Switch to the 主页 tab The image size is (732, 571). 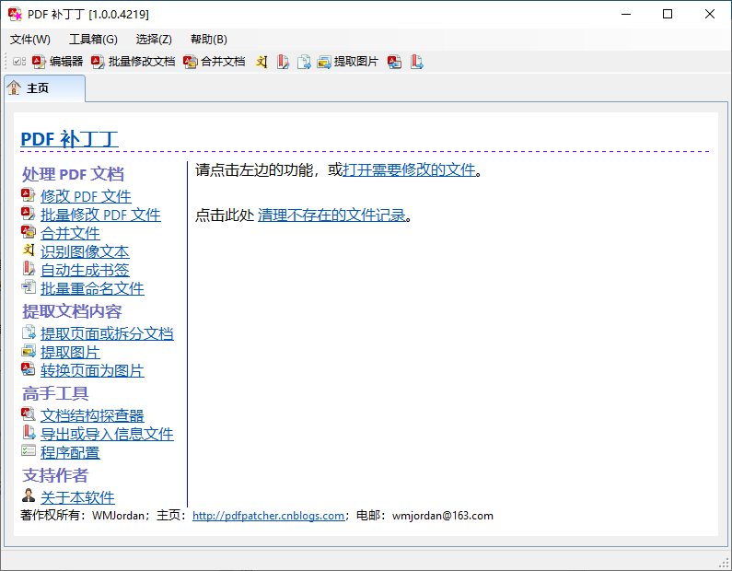[x=38, y=88]
